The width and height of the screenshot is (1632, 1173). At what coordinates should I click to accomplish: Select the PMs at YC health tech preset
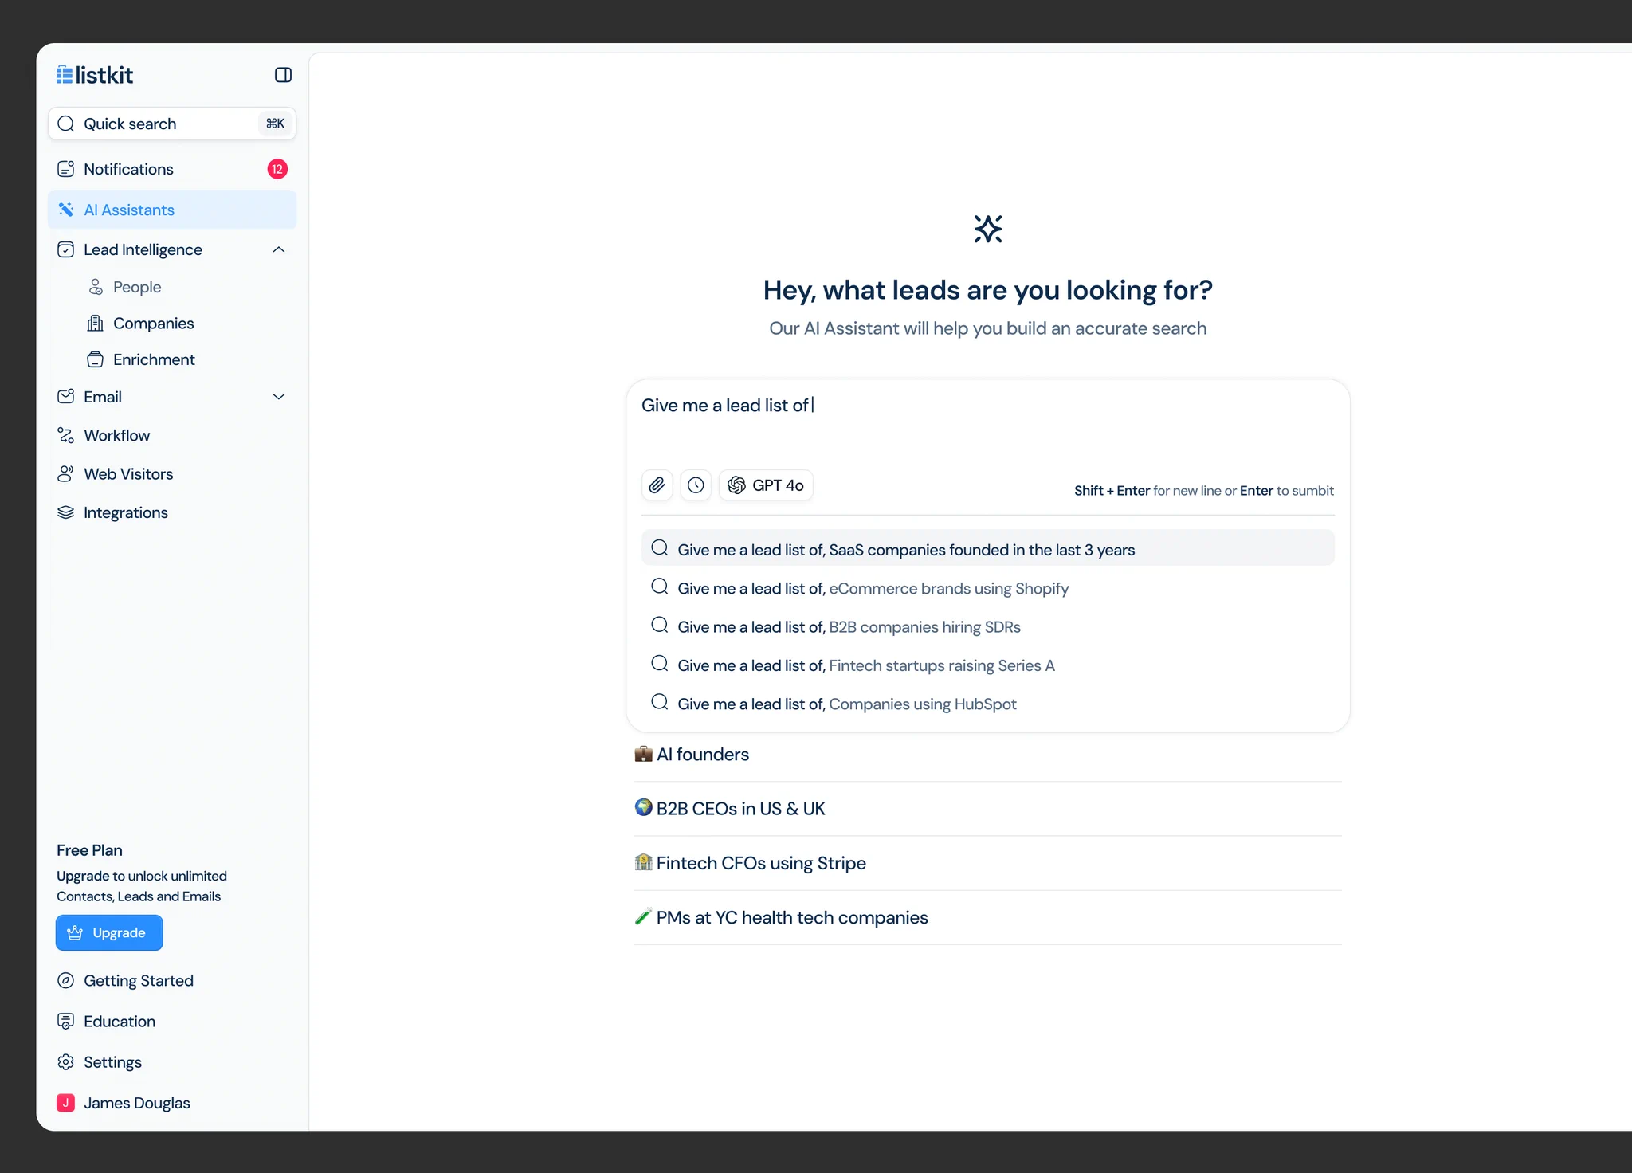coord(988,917)
